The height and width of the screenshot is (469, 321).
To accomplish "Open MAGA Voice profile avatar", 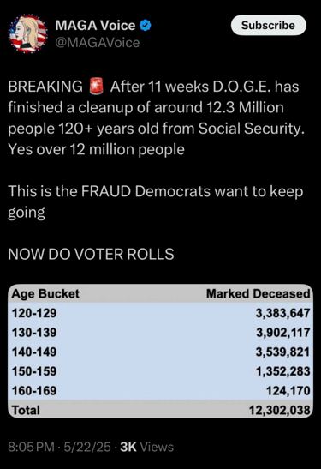I will tap(27, 33).
